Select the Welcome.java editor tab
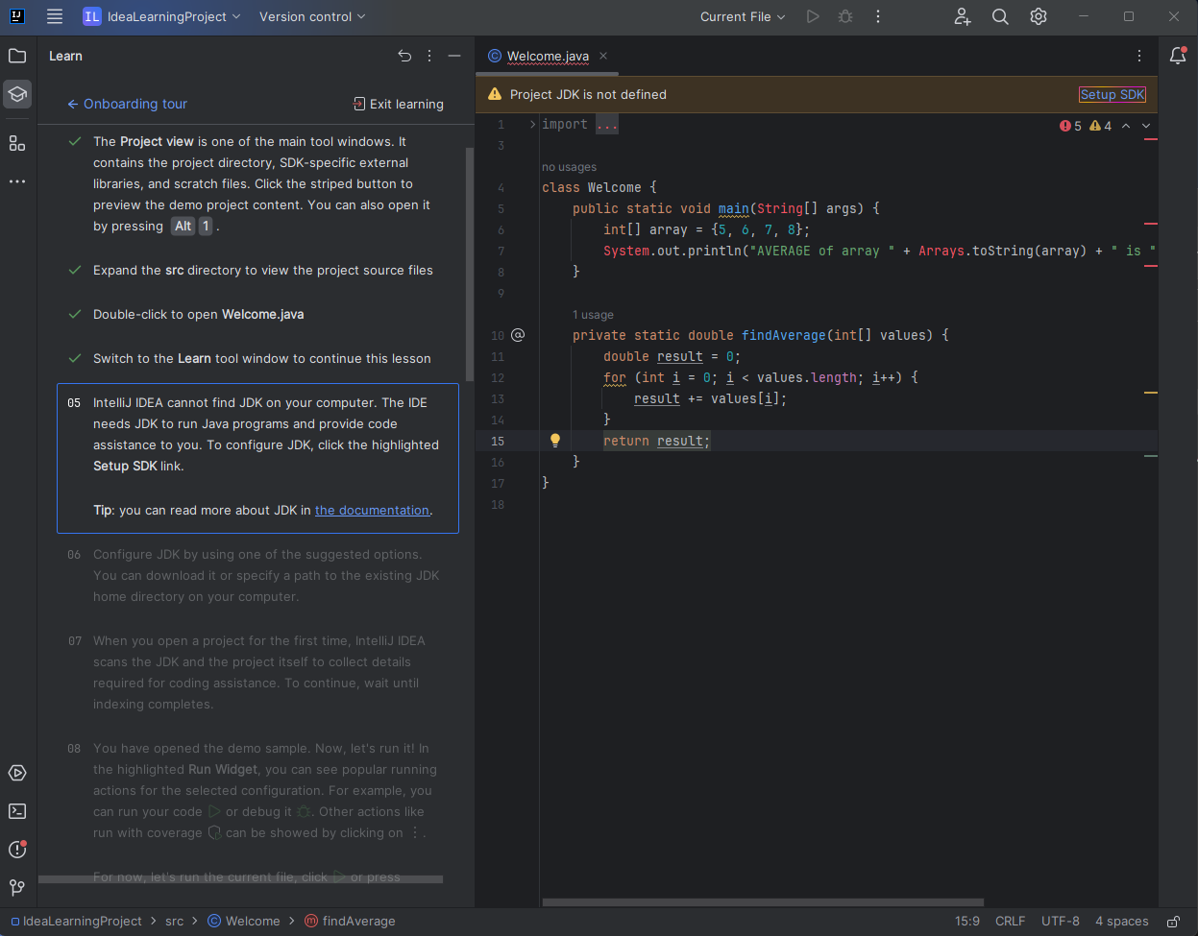This screenshot has height=936, width=1198. [x=548, y=56]
